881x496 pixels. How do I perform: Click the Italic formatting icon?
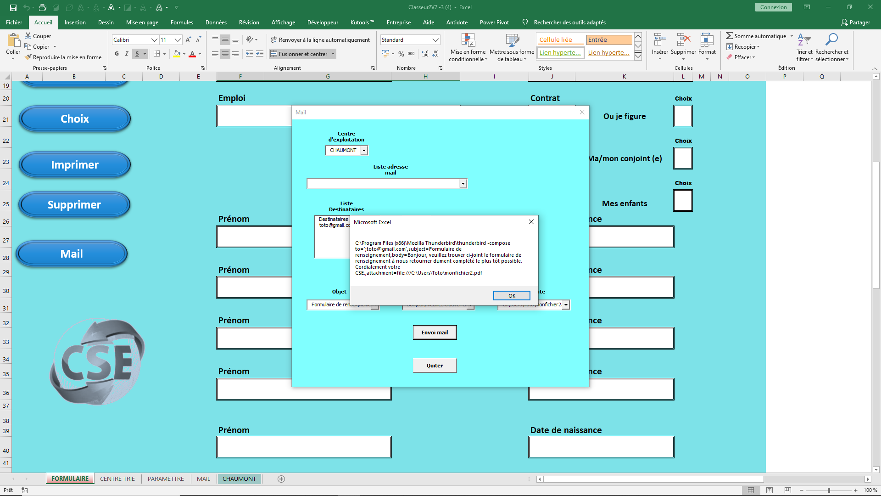[x=127, y=54]
